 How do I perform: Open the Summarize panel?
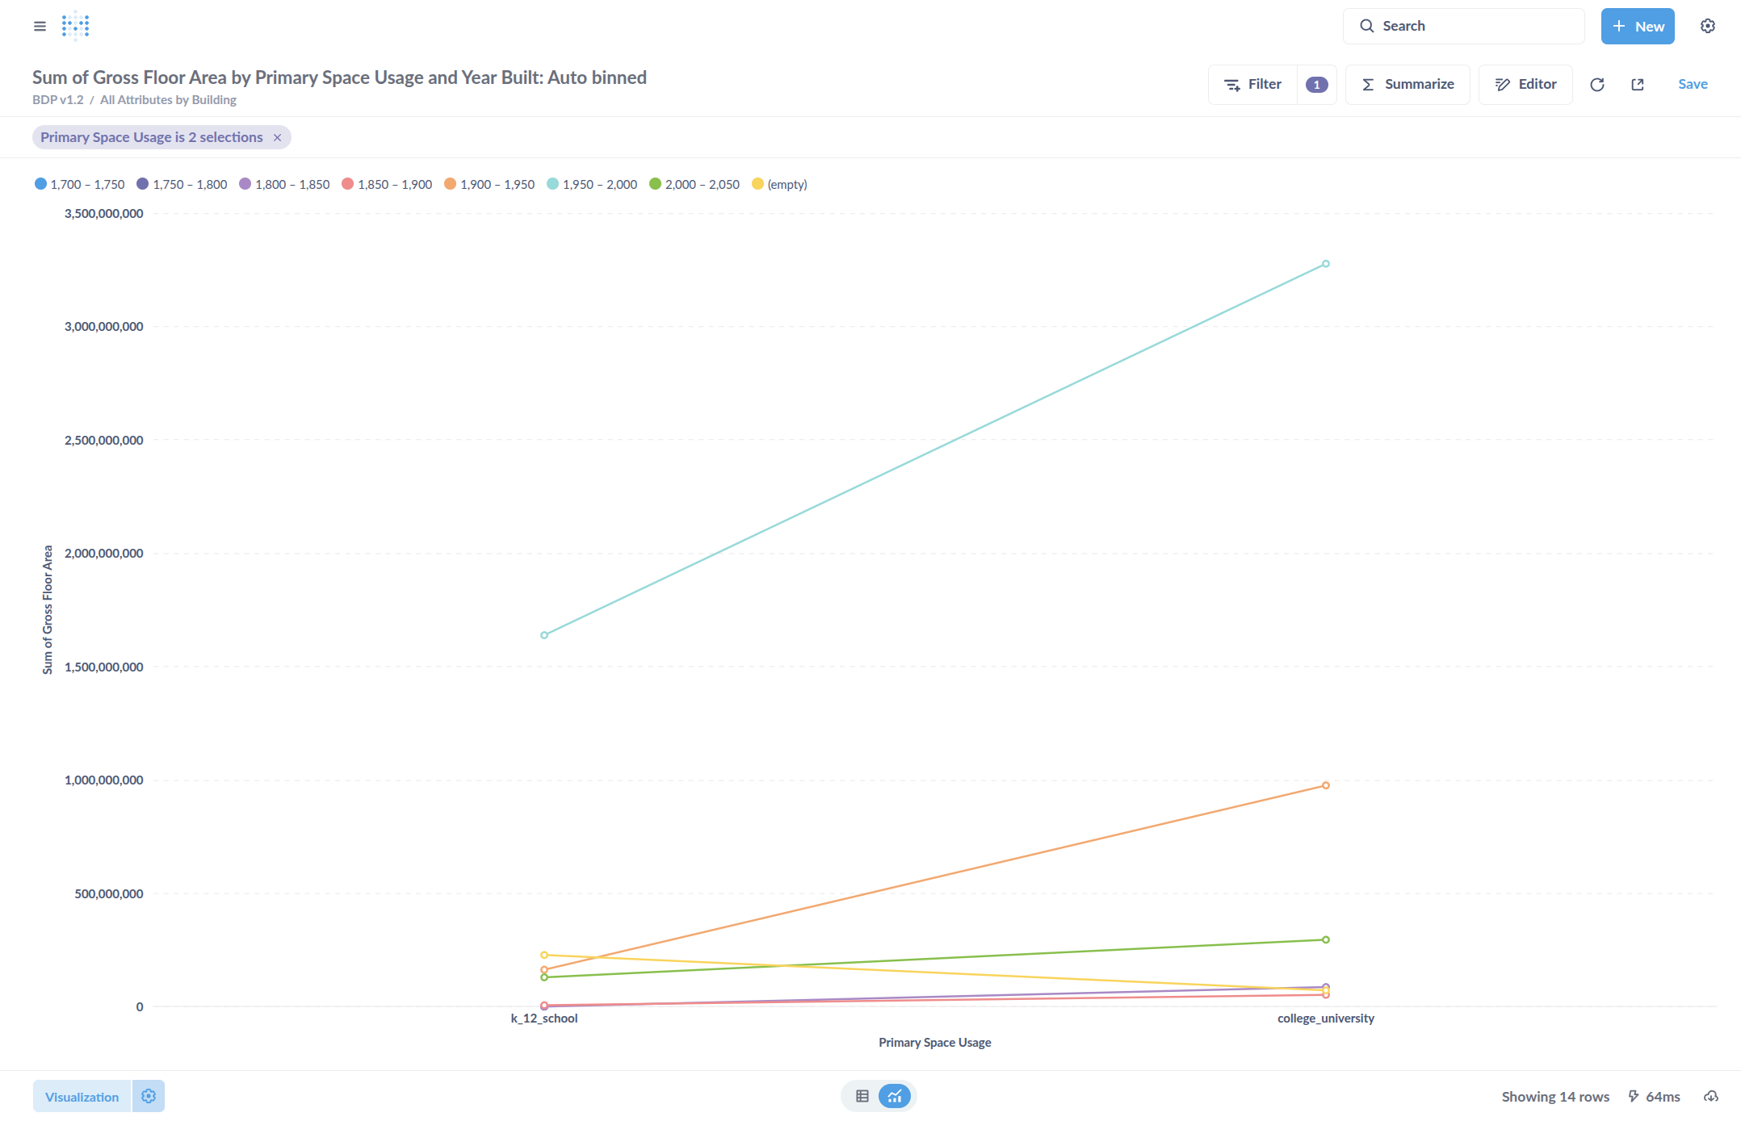click(1407, 85)
